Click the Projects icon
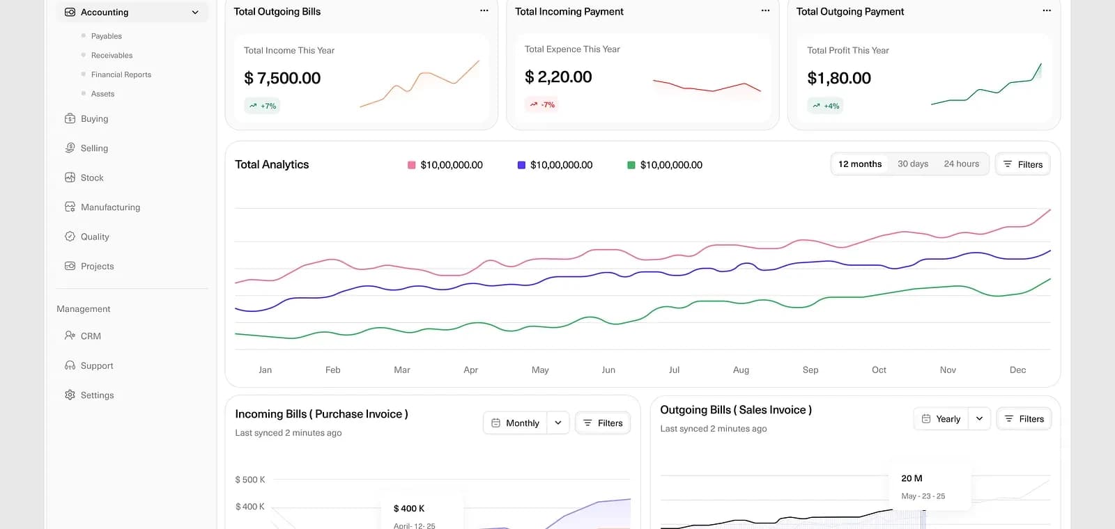Viewport: 1115px width, 529px height. (70, 266)
